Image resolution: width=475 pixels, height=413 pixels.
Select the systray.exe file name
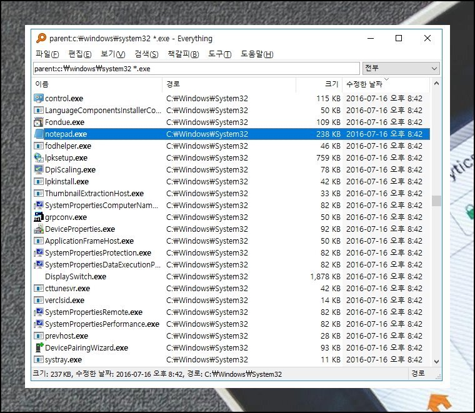(x=63, y=359)
